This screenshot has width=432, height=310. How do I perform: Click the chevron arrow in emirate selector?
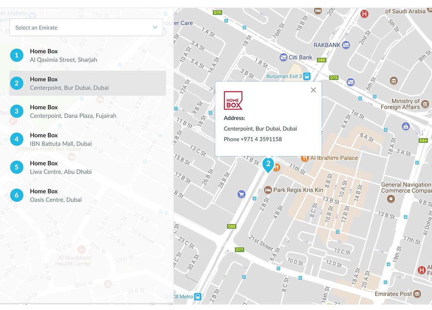pyautogui.click(x=155, y=27)
